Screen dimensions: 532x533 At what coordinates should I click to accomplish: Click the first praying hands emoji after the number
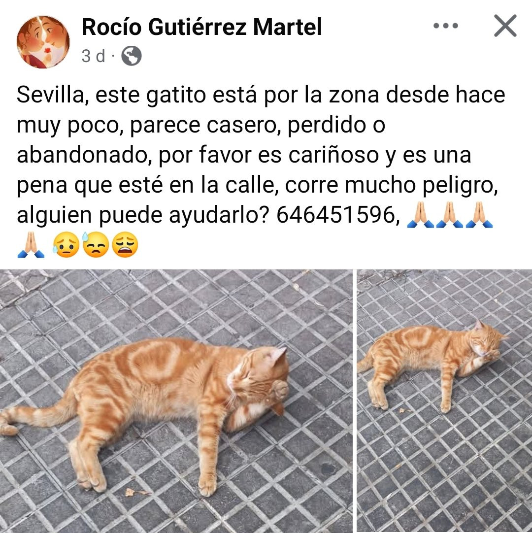pos(421,215)
